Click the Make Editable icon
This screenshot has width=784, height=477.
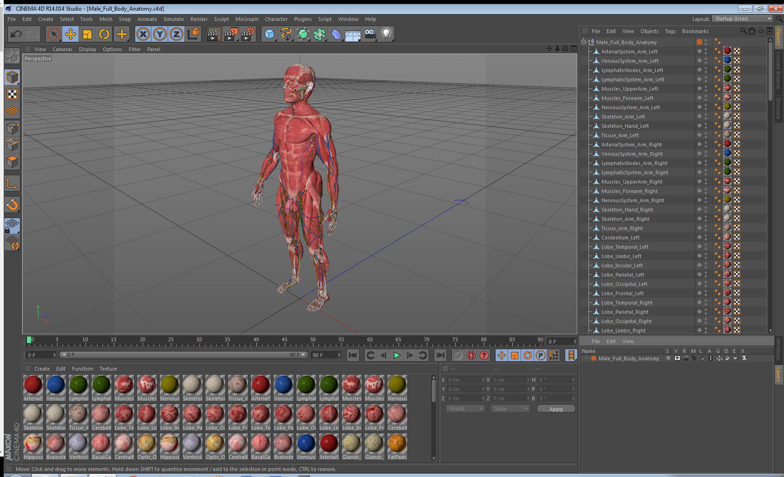coord(12,55)
